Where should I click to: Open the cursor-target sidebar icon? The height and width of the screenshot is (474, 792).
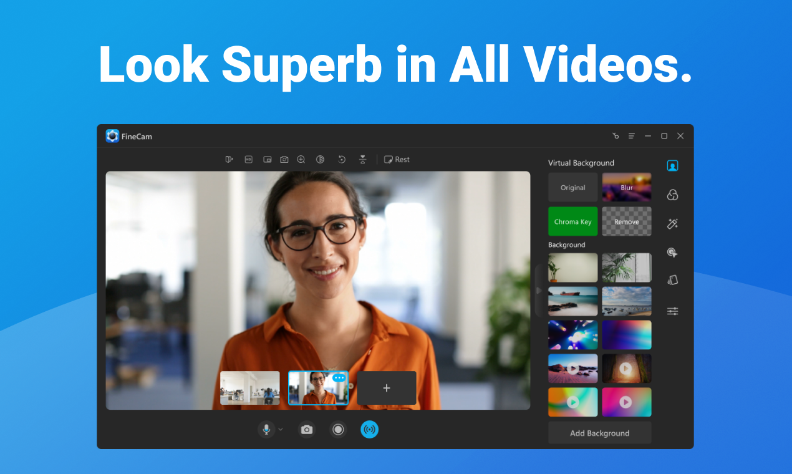(672, 253)
